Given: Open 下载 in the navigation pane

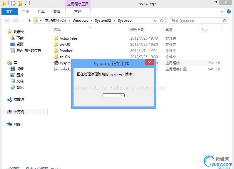Looking at the screenshot, I should 20,38.
